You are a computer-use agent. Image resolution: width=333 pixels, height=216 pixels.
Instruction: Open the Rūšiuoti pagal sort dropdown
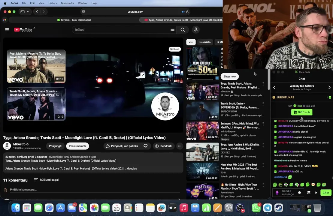46,180
